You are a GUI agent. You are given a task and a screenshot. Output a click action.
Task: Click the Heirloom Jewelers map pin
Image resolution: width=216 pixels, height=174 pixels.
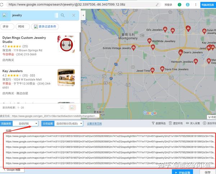click(x=195, y=61)
